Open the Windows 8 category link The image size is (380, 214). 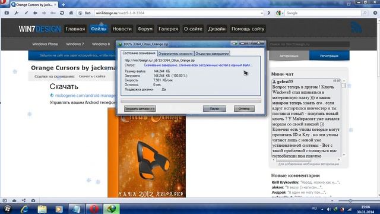[101, 44]
